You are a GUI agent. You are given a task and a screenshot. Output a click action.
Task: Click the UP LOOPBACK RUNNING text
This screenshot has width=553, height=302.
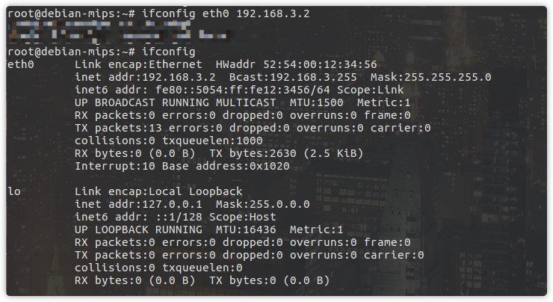tap(138, 229)
